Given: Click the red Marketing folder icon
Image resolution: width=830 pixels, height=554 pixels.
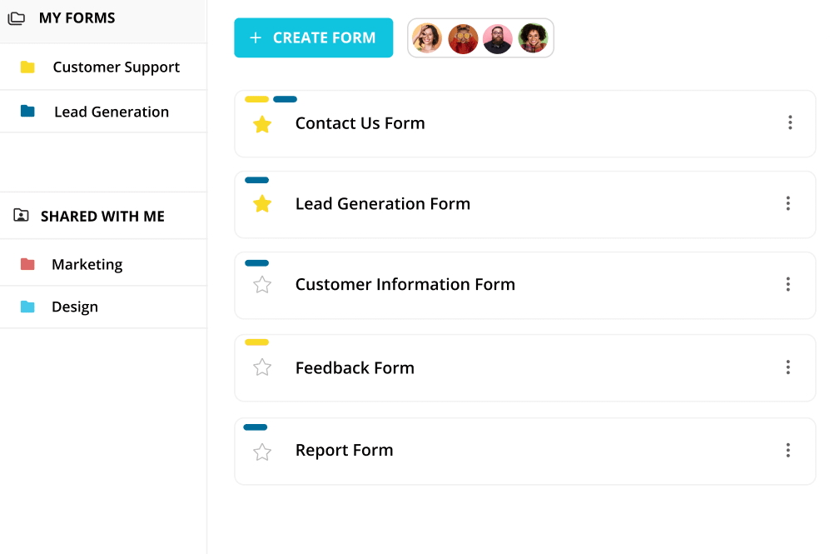Looking at the screenshot, I should pos(27,264).
